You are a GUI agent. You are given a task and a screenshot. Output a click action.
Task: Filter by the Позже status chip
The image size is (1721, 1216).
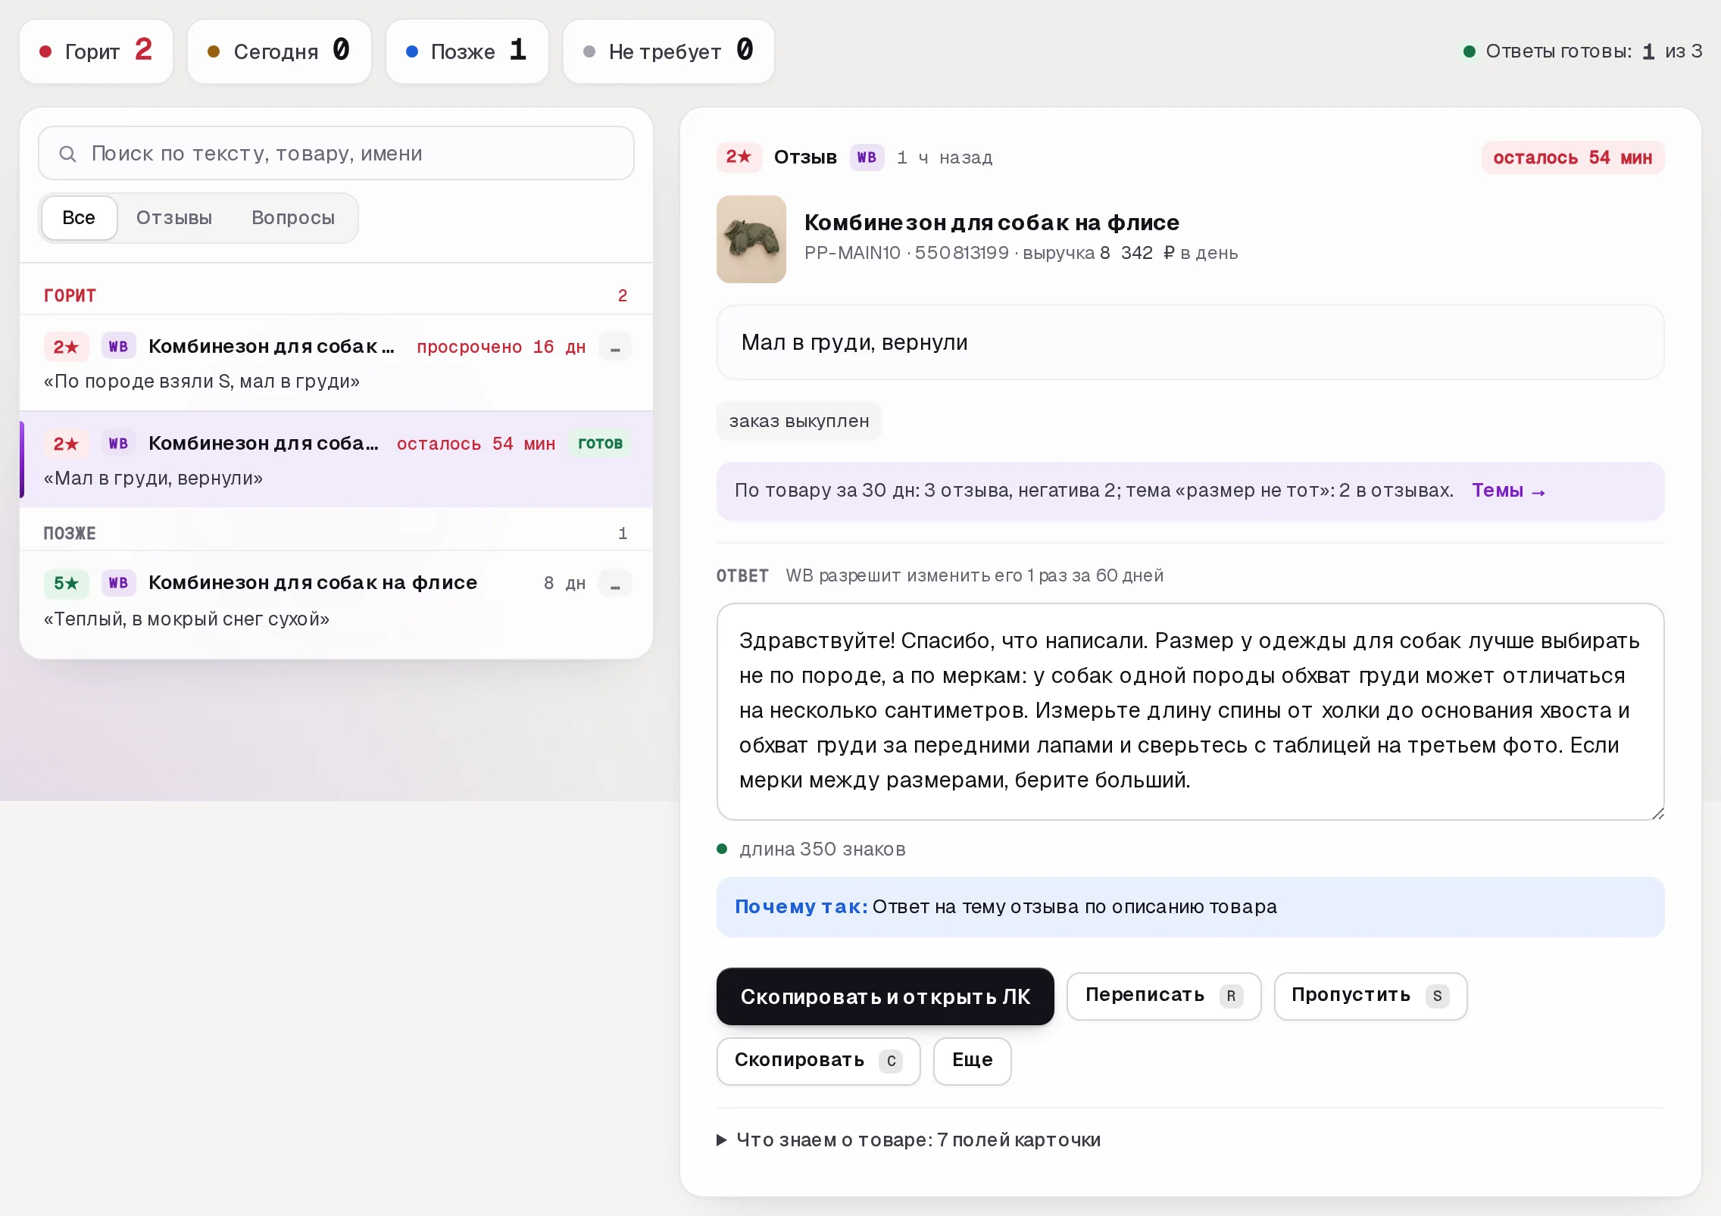click(467, 51)
